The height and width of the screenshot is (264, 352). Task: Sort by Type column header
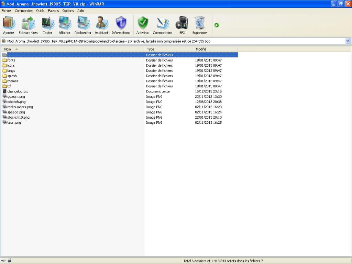point(168,49)
